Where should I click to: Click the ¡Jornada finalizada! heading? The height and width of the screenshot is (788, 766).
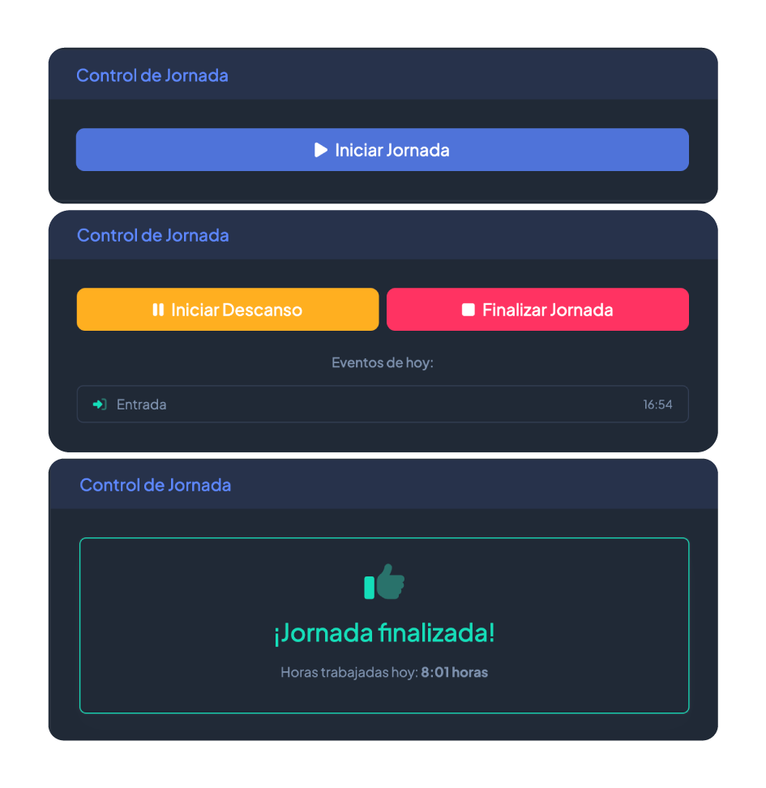tap(384, 632)
